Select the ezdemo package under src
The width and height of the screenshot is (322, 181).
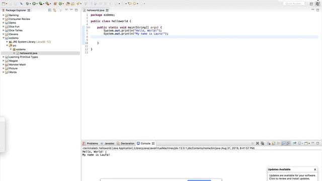[x=21, y=49]
